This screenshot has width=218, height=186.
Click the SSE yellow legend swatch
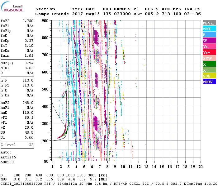point(209,76)
